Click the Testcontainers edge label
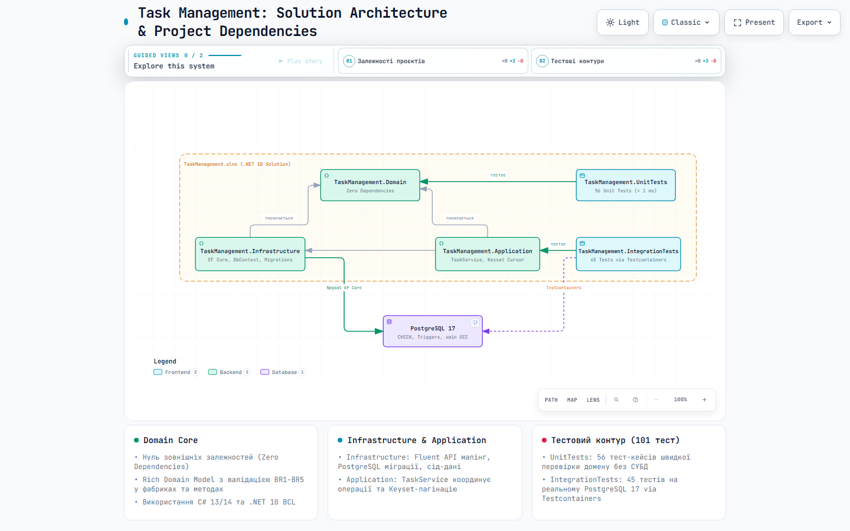This screenshot has height=531, width=850. point(564,288)
